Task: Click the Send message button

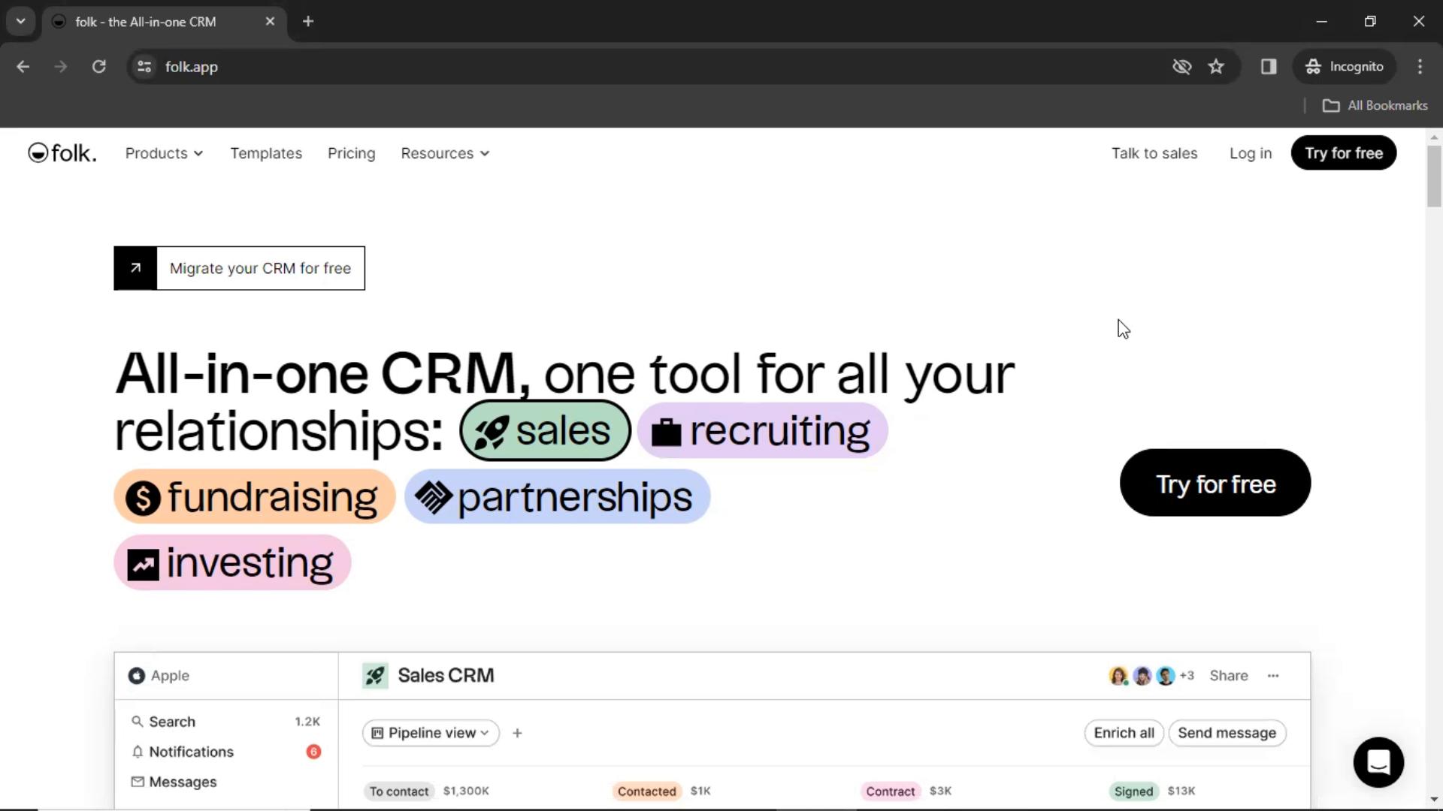Action: pyautogui.click(x=1227, y=733)
